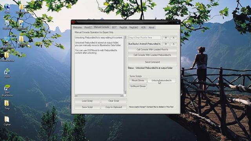The height and width of the screenshot is (141, 251).
Task: Click the Prebundled.fs path field
Action: [x=144, y=44]
